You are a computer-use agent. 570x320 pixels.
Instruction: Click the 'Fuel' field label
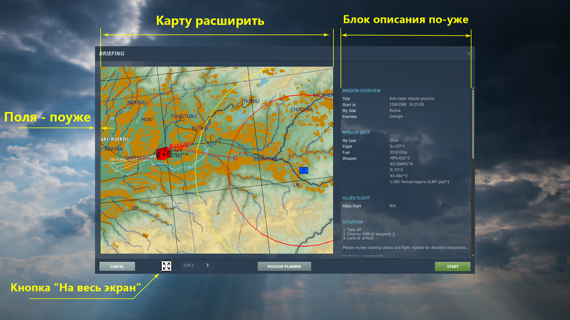(x=346, y=153)
